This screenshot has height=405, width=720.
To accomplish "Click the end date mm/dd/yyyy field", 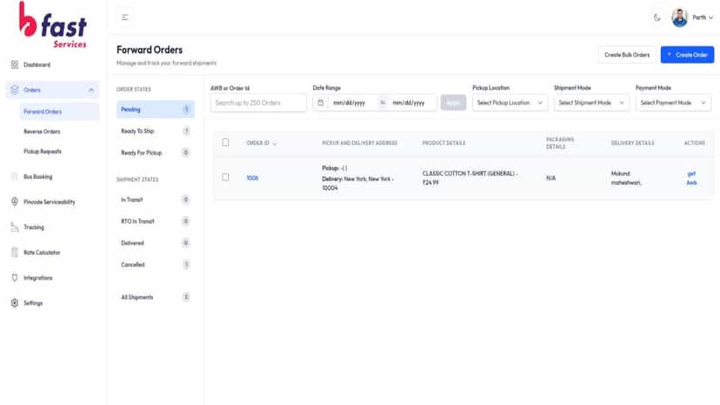I will click(409, 103).
